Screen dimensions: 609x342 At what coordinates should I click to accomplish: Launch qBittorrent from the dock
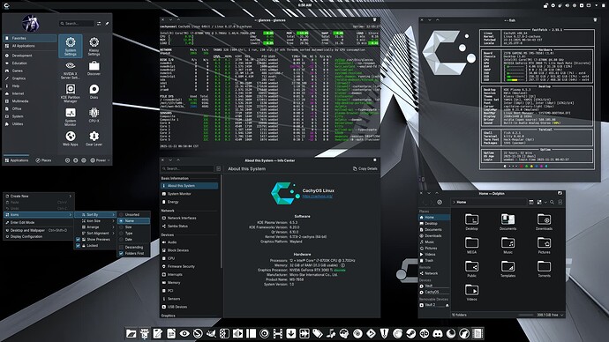coord(425,333)
